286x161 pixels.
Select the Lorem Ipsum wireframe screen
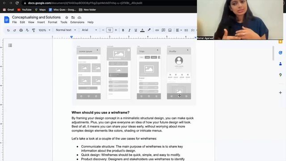88,73
